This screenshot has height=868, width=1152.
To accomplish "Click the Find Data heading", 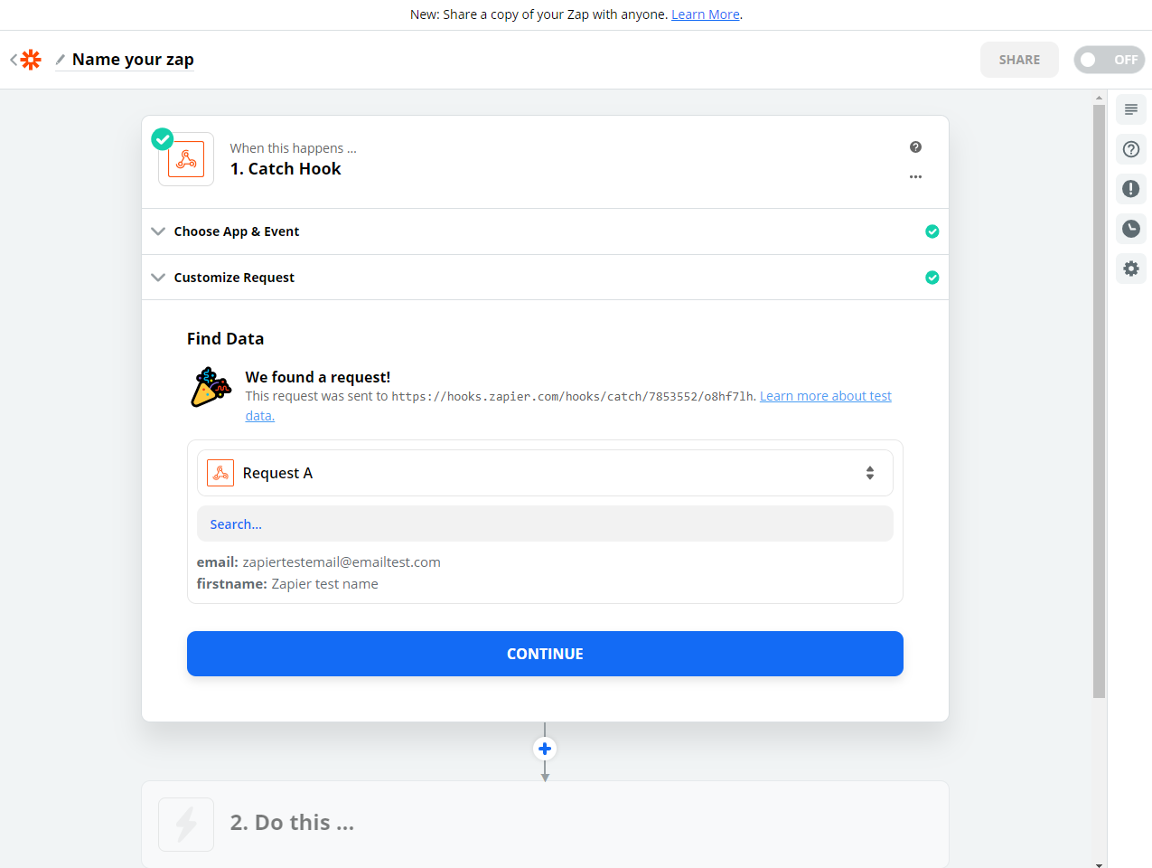I will pos(226,339).
